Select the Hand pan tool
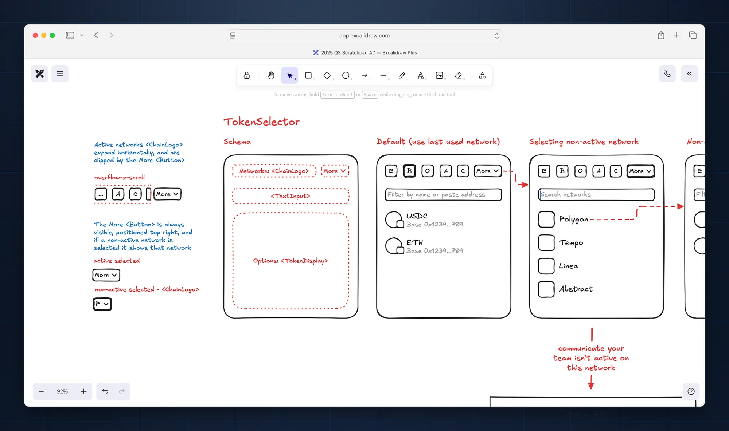Screen dimensions: 729x431 coord(271,75)
